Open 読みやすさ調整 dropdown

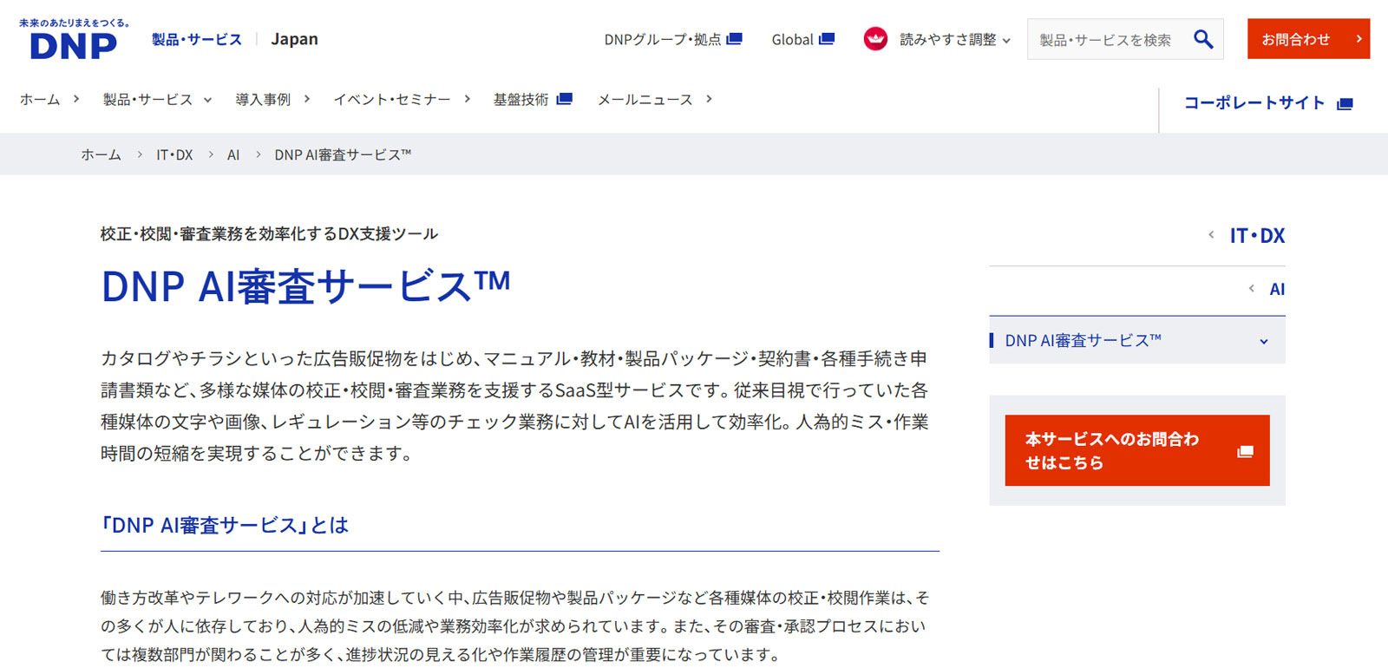tap(955, 39)
